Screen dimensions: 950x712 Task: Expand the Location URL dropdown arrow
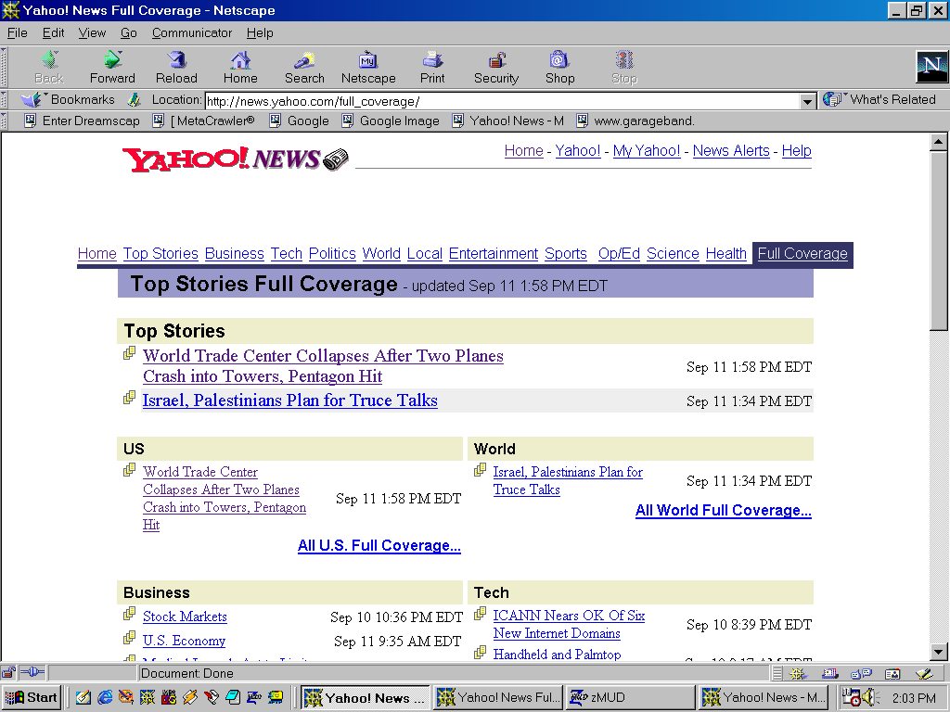click(x=807, y=101)
